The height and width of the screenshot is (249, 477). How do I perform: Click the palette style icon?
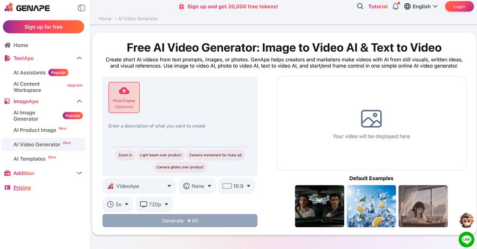(x=186, y=186)
